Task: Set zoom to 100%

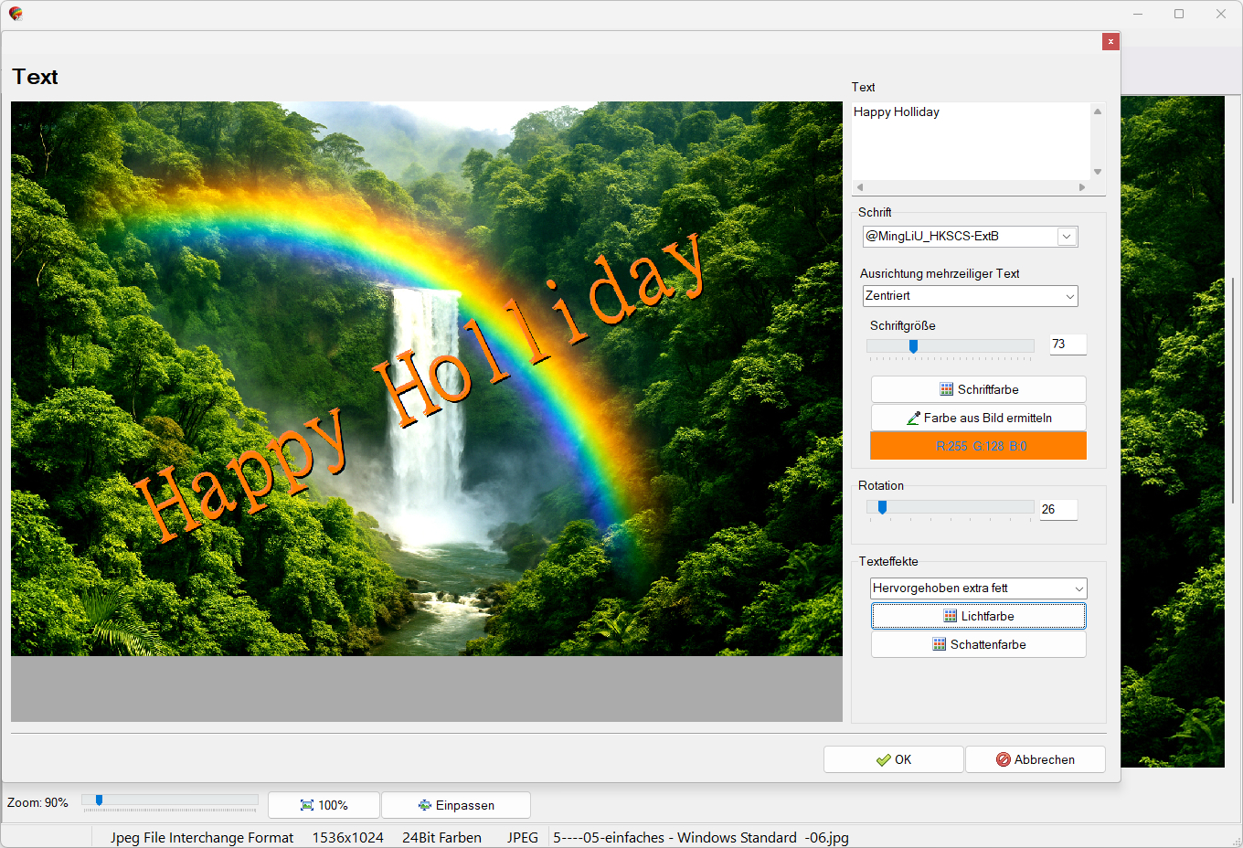Action: coord(324,805)
